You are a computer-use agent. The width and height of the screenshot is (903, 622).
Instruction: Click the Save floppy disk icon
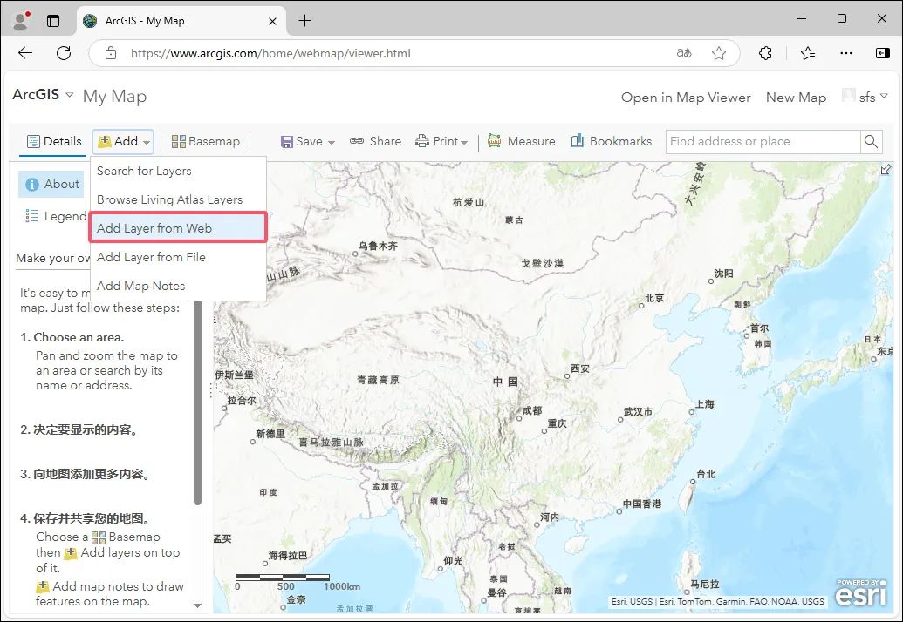pyautogui.click(x=286, y=141)
